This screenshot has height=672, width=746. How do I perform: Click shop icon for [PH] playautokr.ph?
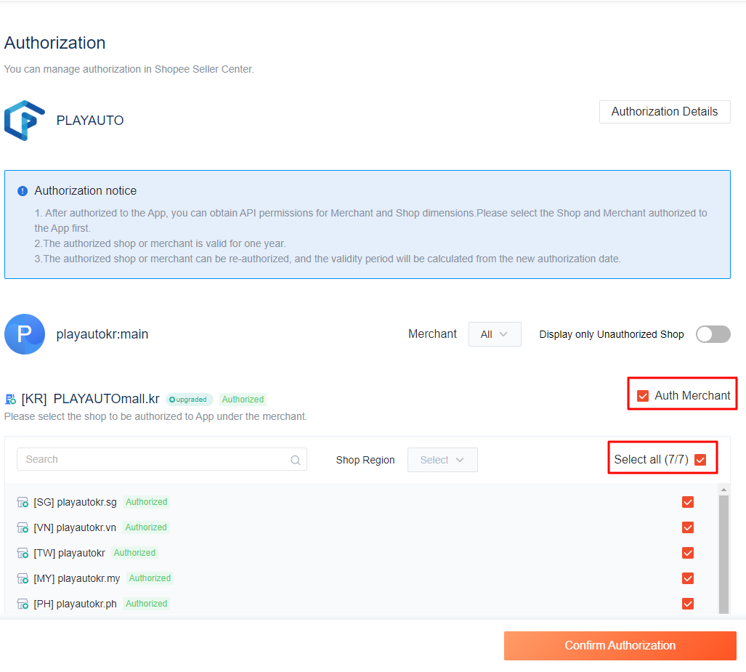tap(23, 604)
